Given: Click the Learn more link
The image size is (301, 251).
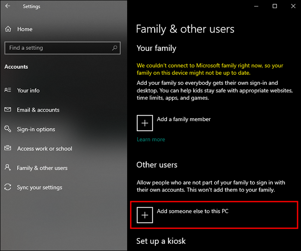Looking at the screenshot, I should 151,139.
